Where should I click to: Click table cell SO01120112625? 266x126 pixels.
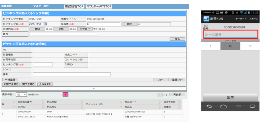(31, 117)
